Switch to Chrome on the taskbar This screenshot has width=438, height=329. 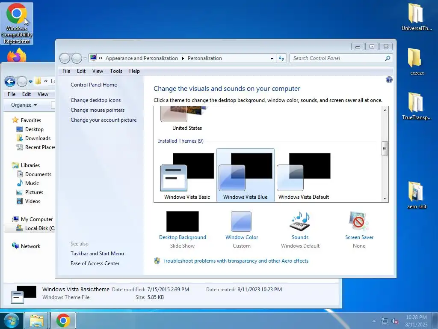(63, 320)
